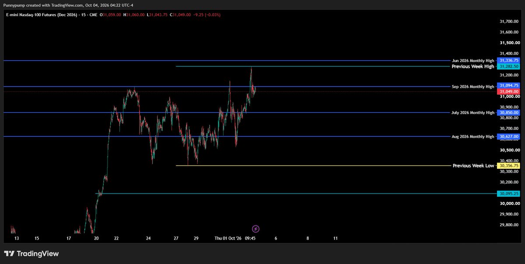Click the 30,850.00 price tag
Image resolution: width=525 pixels, height=264 pixels.
click(x=508, y=113)
